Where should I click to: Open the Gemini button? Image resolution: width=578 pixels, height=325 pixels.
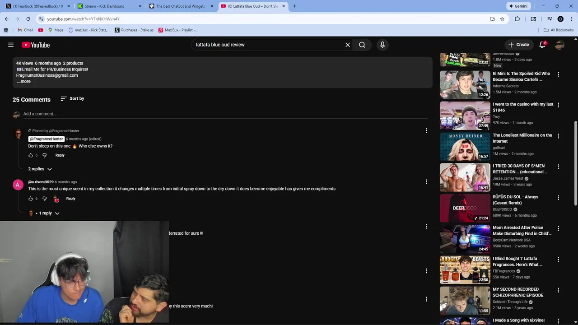(518, 6)
